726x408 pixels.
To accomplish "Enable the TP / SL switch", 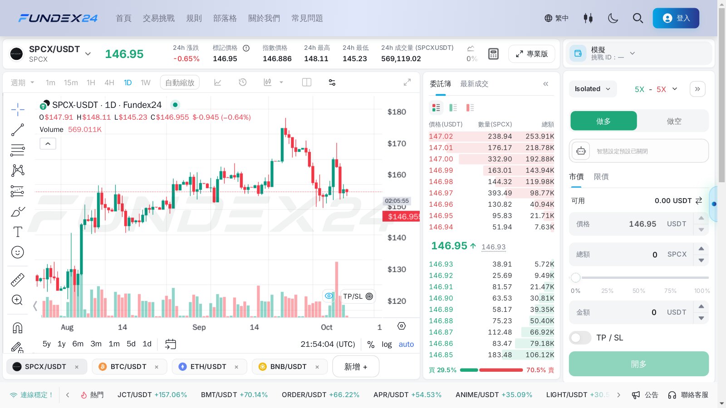I will pyautogui.click(x=580, y=338).
